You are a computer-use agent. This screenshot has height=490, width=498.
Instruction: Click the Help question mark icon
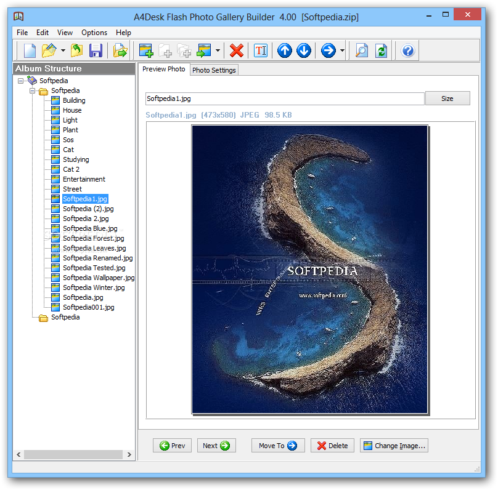click(408, 50)
